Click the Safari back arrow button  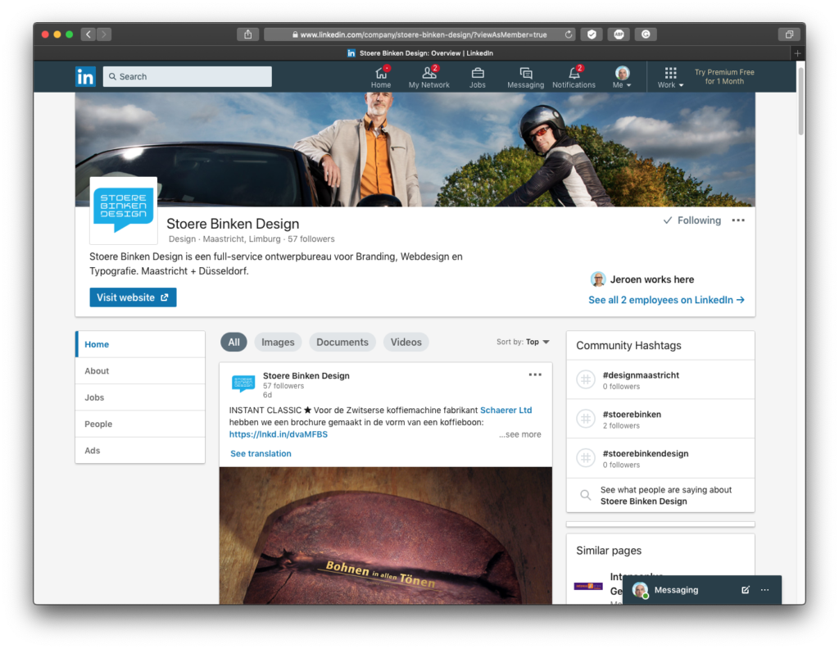(88, 34)
